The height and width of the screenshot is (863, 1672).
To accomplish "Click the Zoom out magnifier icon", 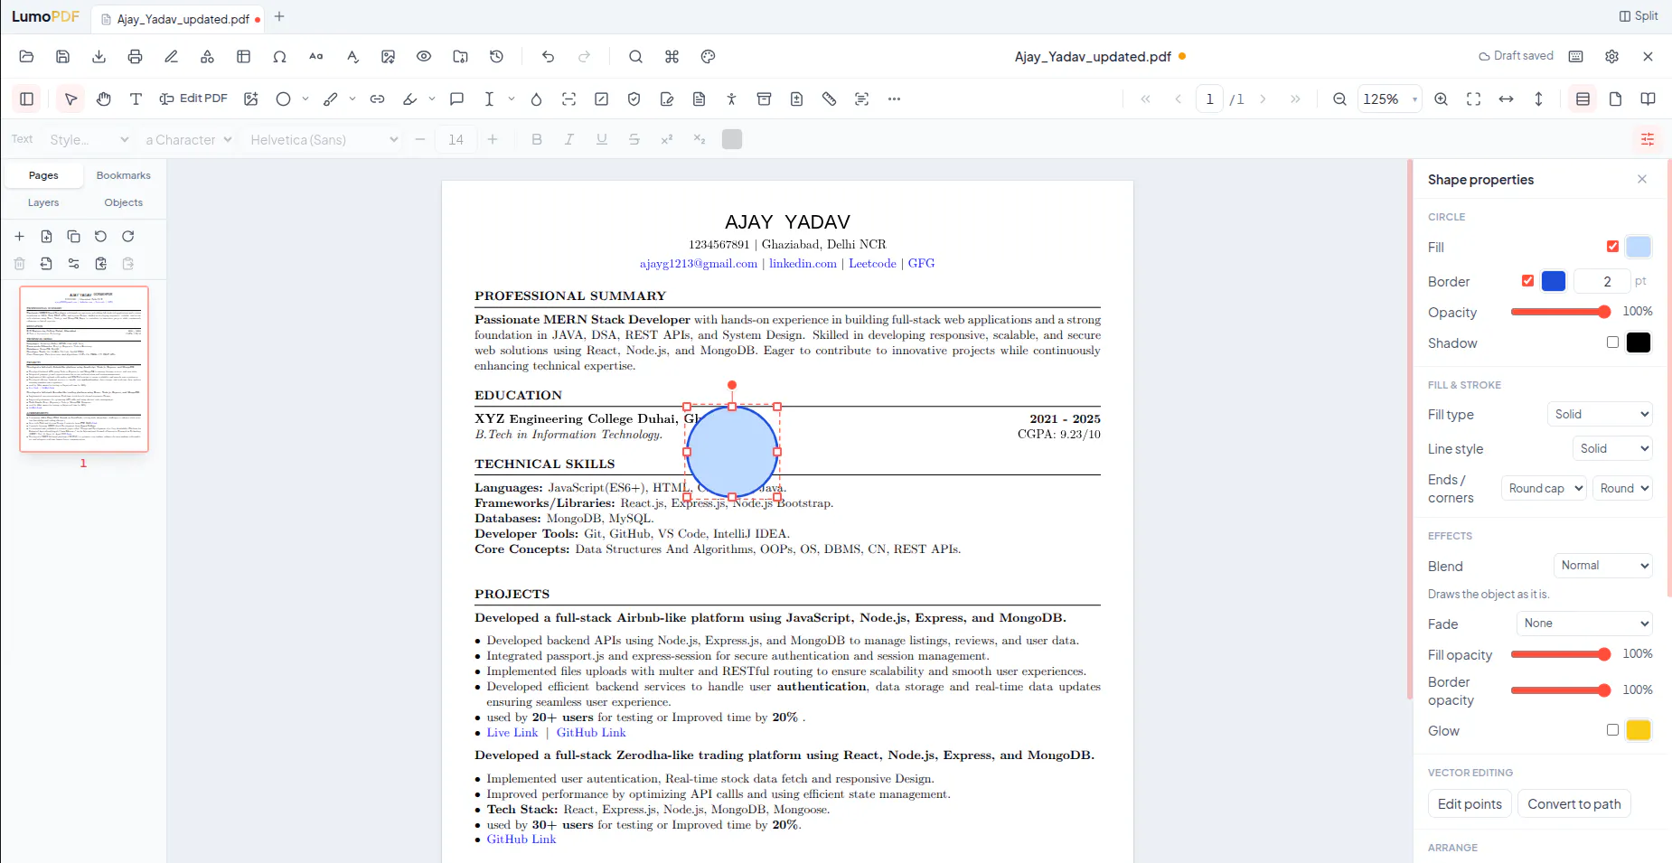I will coord(1340,99).
